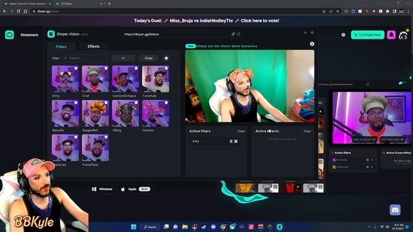
Task: Click the Try Dixper Now button
Action: click(x=367, y=35)
